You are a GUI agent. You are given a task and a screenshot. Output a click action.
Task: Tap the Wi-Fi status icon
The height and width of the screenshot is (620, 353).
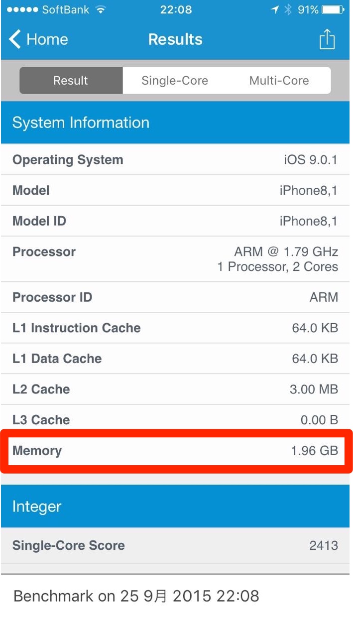tap(101, 9)
